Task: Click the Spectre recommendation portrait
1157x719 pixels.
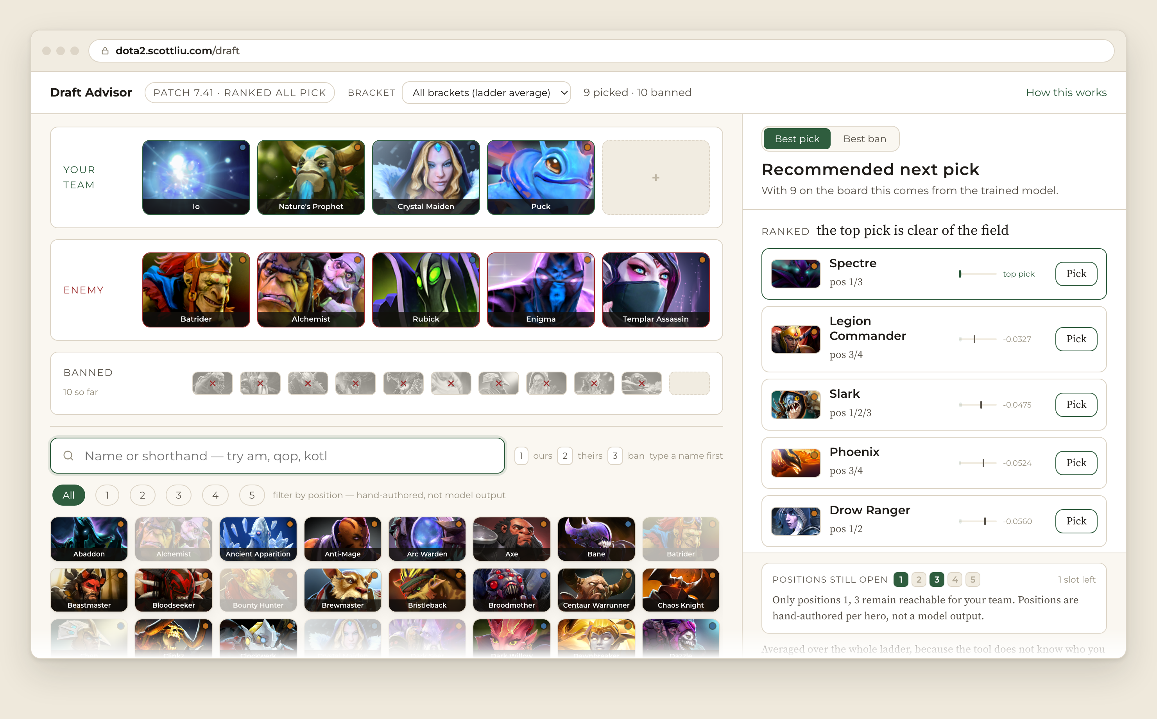Action: [x=795, y=274]
